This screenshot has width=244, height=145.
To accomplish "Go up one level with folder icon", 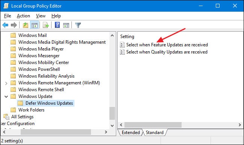I will coord(25,25).
